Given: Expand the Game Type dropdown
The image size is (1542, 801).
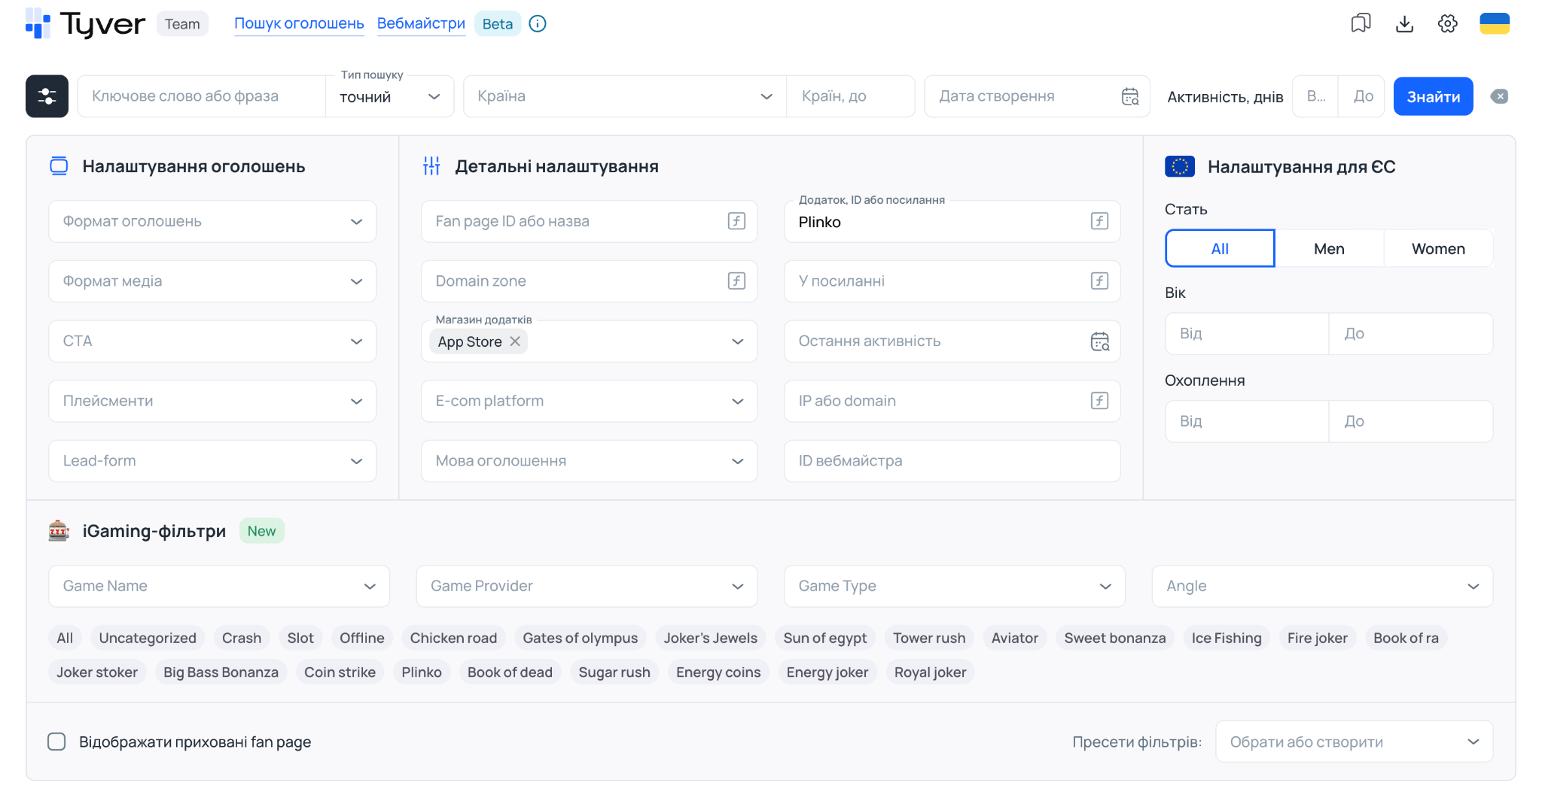Looking at the screenshot, I should [955, 586].
